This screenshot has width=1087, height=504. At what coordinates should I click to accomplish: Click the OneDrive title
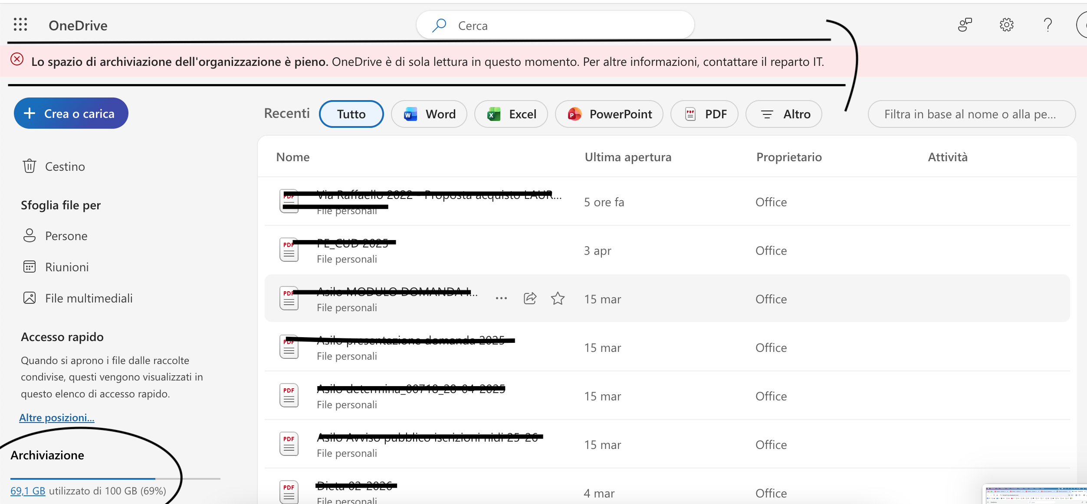point(78,25)
